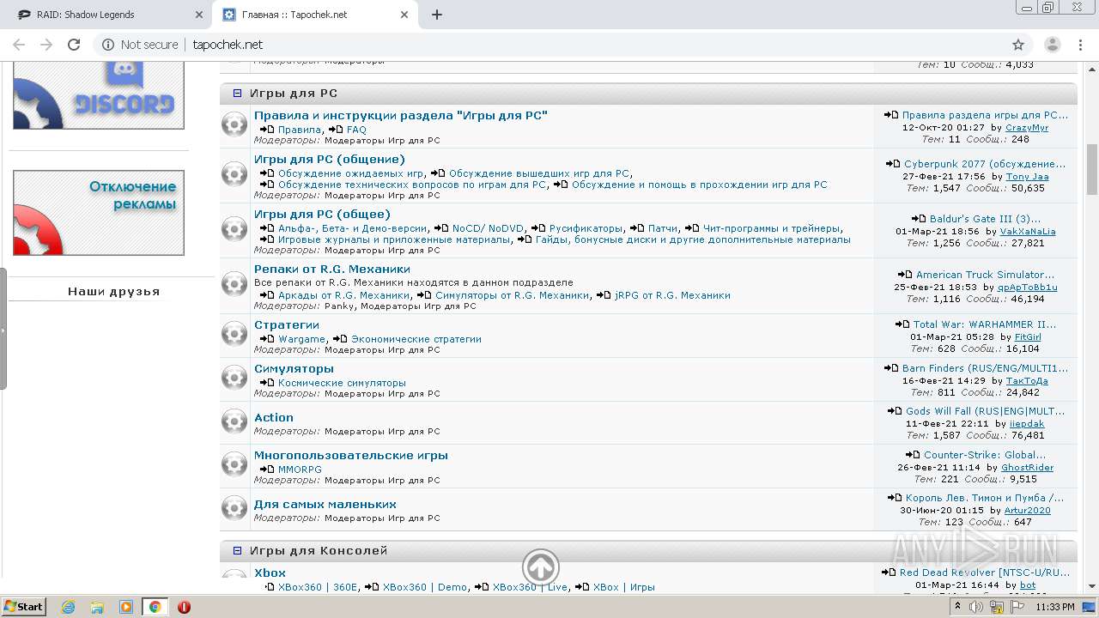The width and height of the screenshot is (1099, 618).
Task: Open Red Dead Revolver last post link
Action: 985,573
